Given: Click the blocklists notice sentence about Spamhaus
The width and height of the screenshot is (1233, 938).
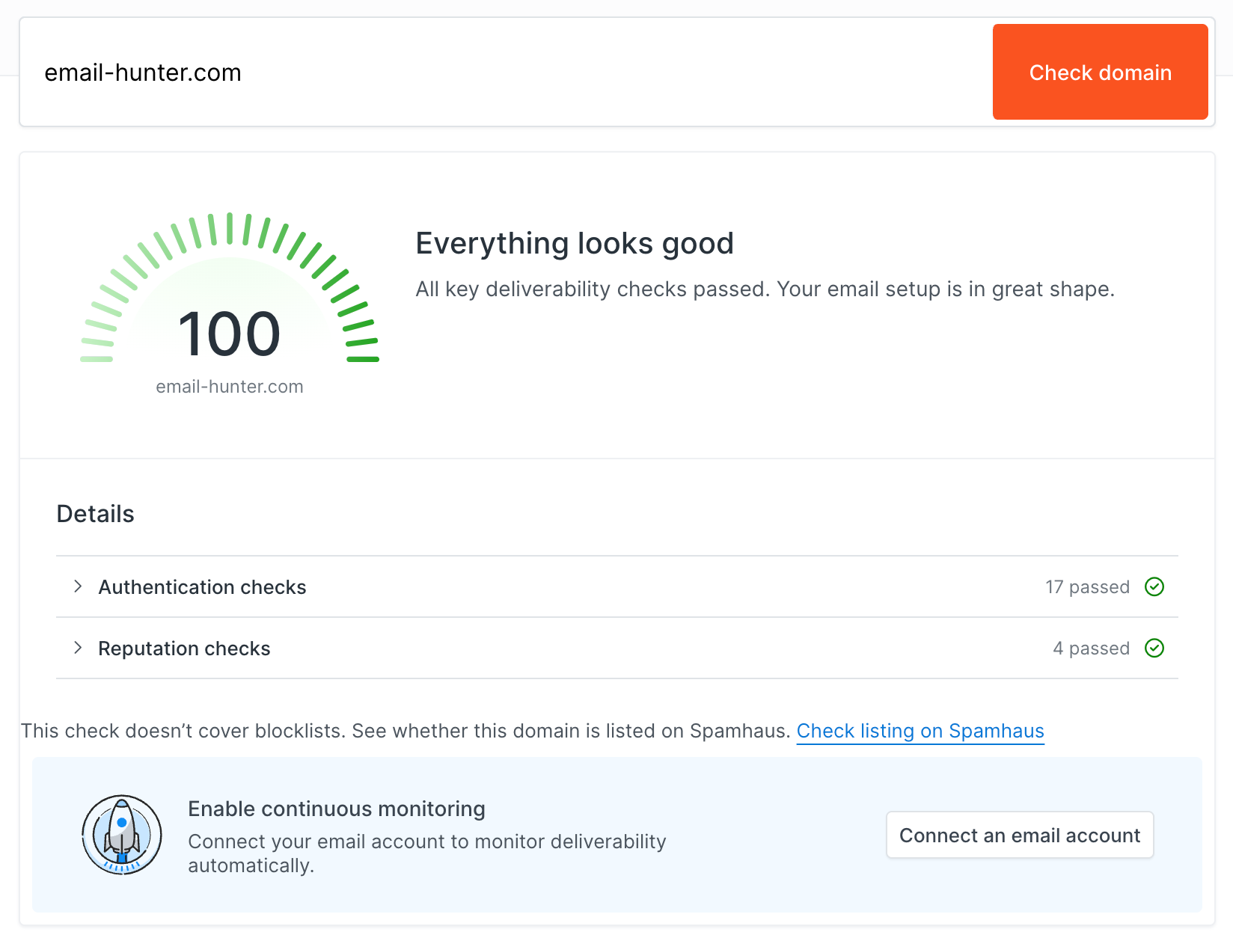Looking at the screenshot, I should 406,731.
